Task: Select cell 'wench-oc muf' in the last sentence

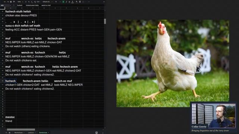Action: pyautogui.click(x=63, y=81)
